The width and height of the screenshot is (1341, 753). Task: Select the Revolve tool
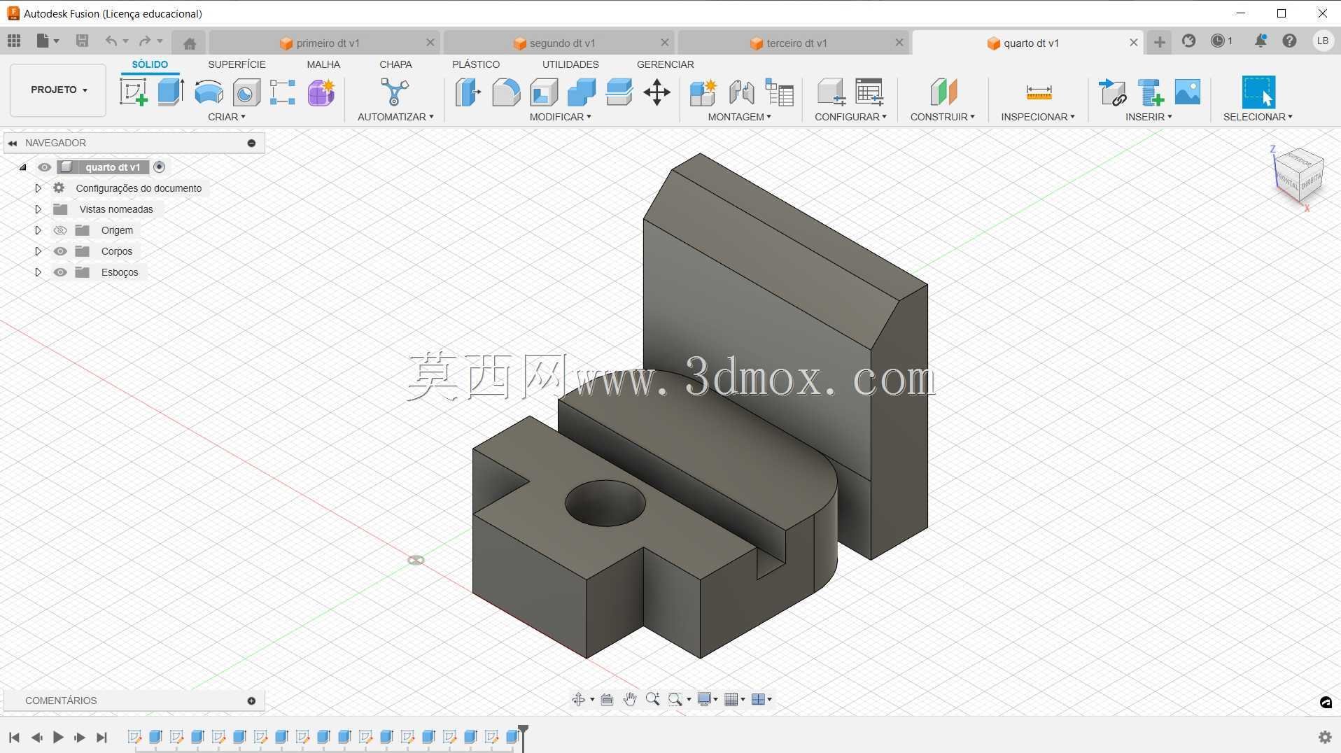209,92
